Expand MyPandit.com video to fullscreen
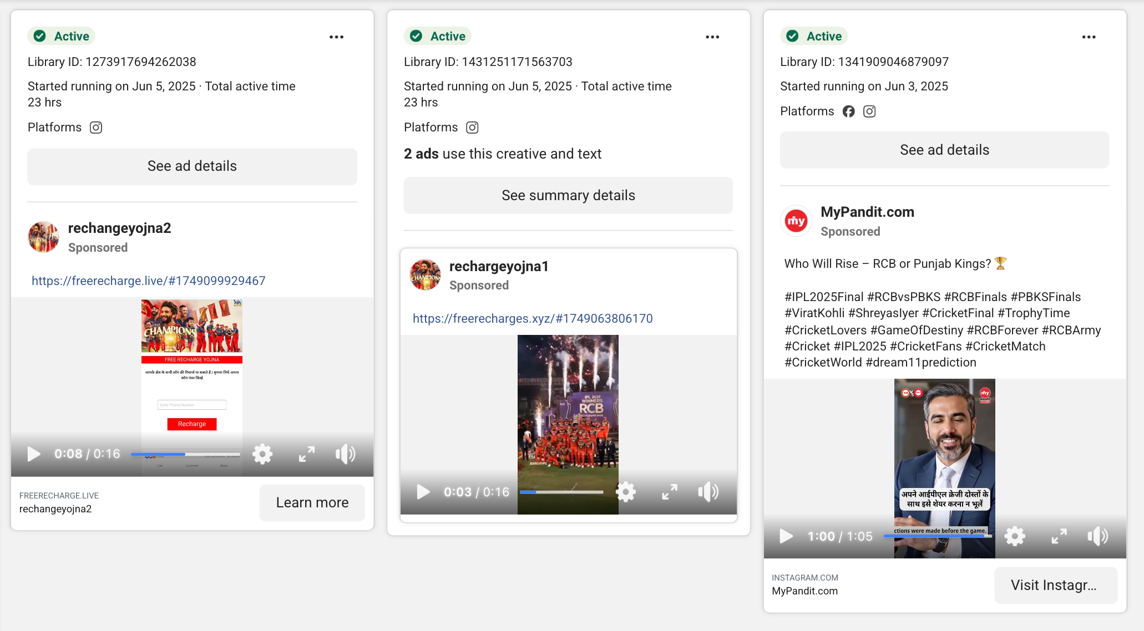 [x=1059, y=536]
